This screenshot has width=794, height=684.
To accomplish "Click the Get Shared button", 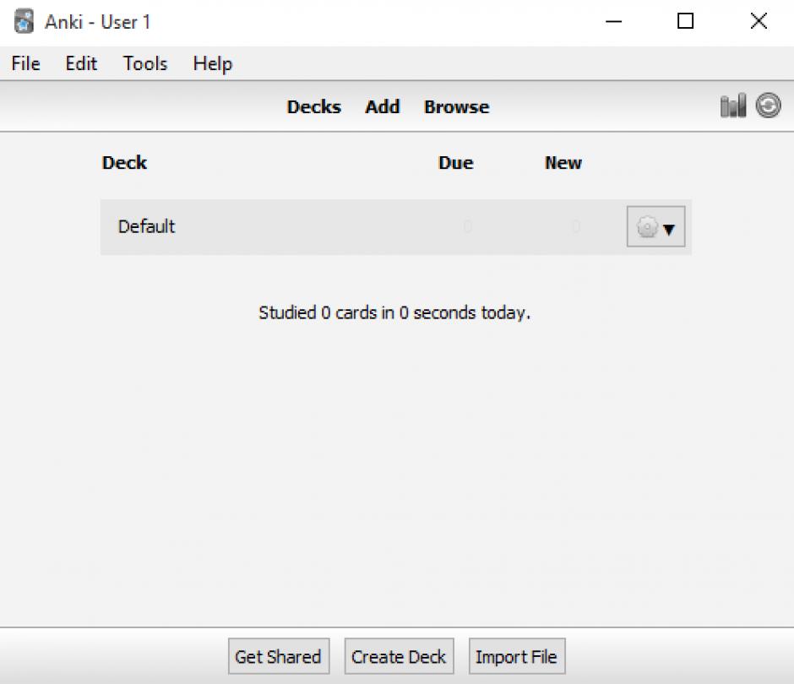I will tap(279, 657).
